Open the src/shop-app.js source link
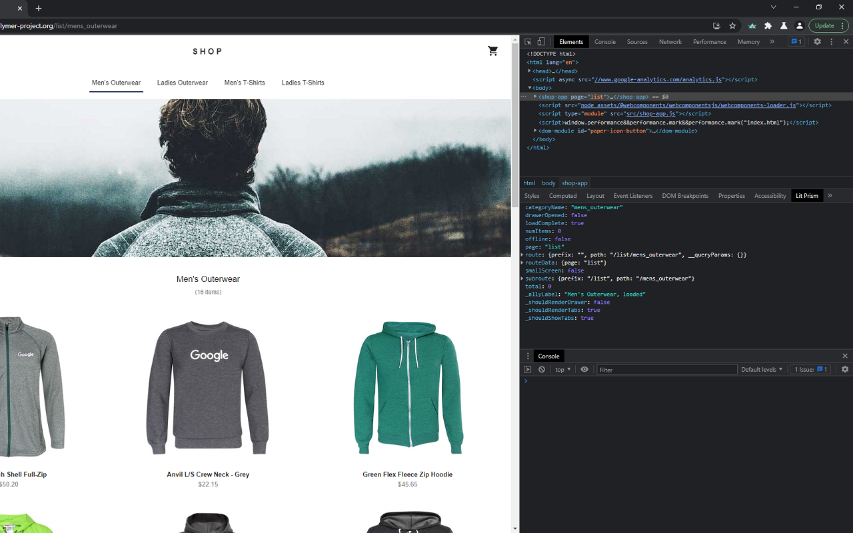853x533 pixels. coord(651,114)
